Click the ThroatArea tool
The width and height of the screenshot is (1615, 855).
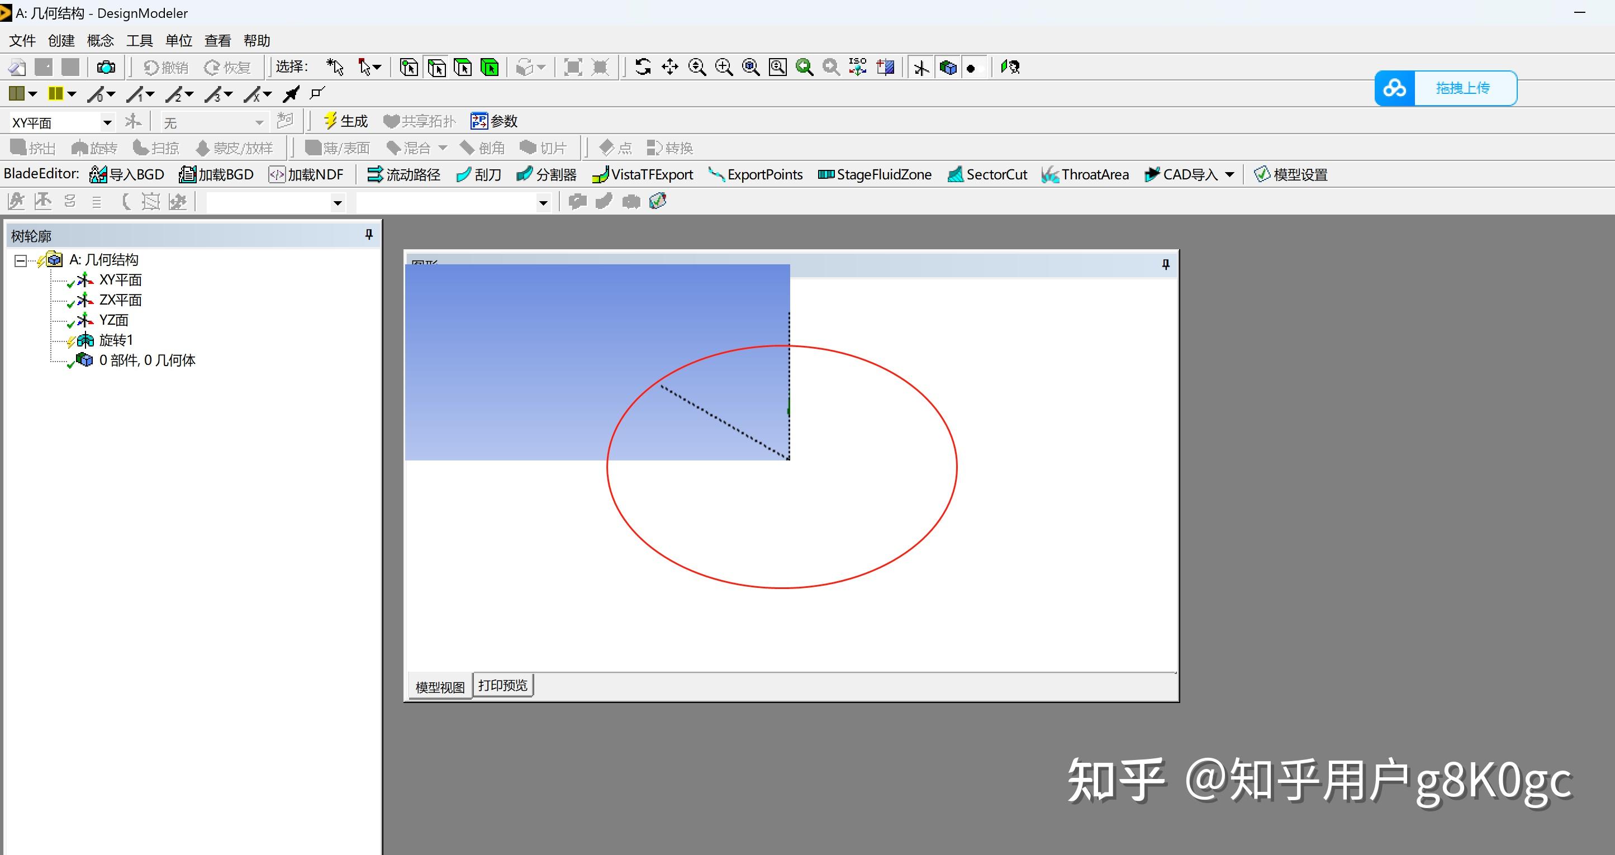click(1085, 174)
